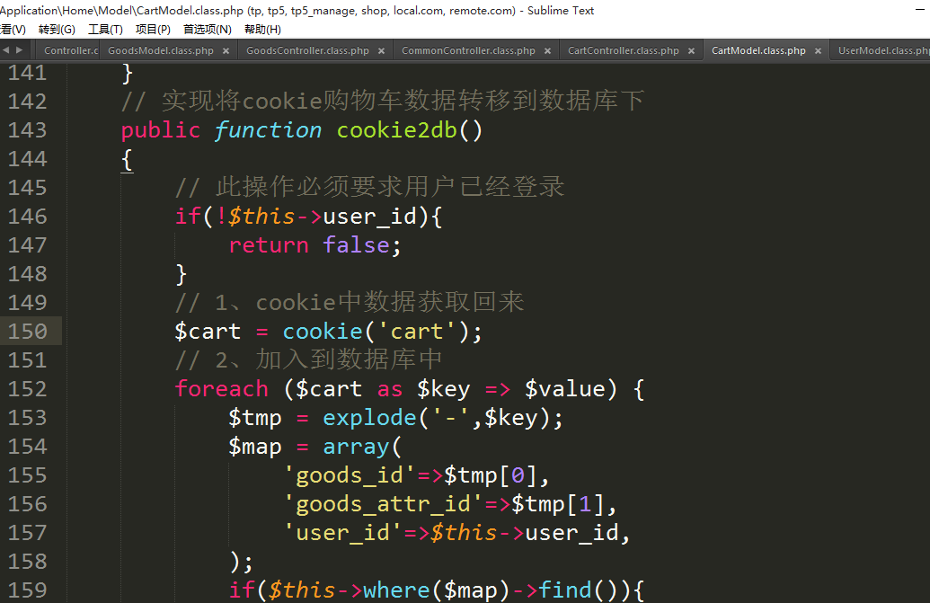
Task: Switch to the CommonController.class.php tab
Action: tap(468, 51)
